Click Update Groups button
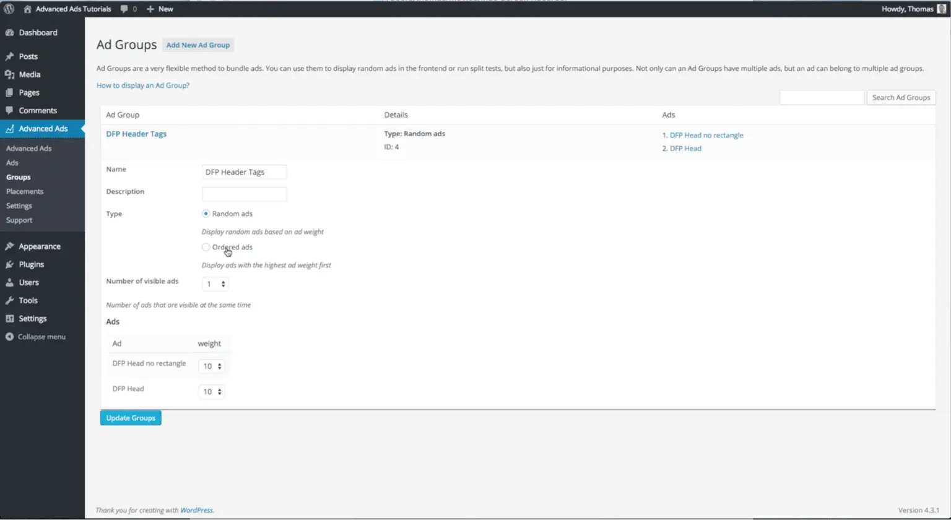This screenshot has width=951, height=520. [x=131, y=418]
